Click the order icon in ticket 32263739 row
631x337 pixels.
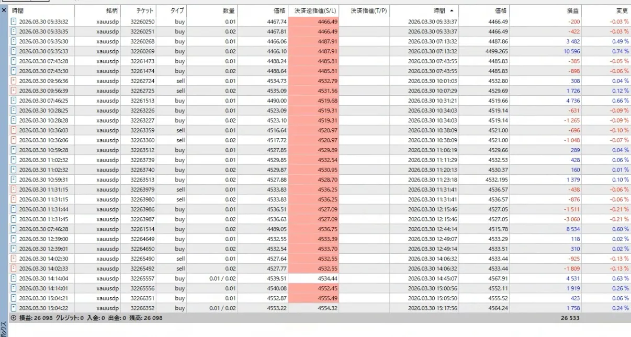point(14,160)
